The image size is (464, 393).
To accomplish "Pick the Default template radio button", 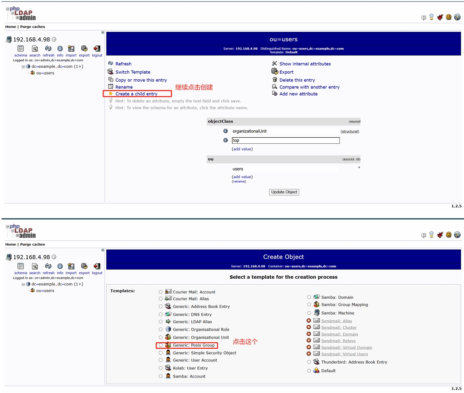I will (309, 371).
